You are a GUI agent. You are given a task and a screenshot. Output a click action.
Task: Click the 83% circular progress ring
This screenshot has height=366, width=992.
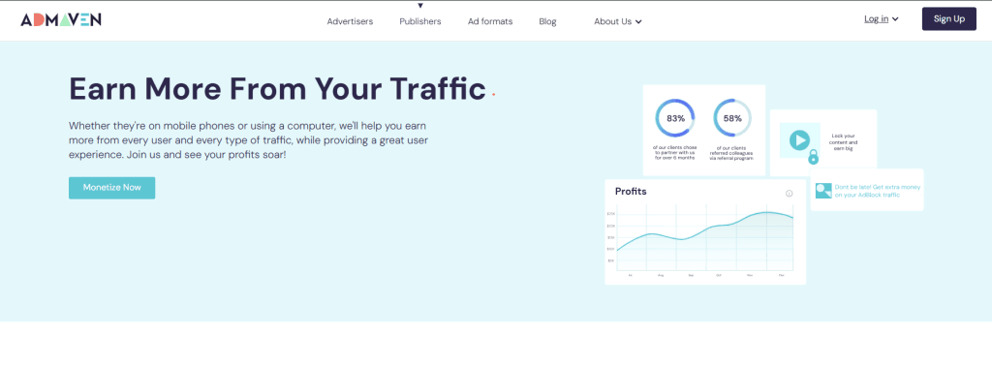click(675, 118)
